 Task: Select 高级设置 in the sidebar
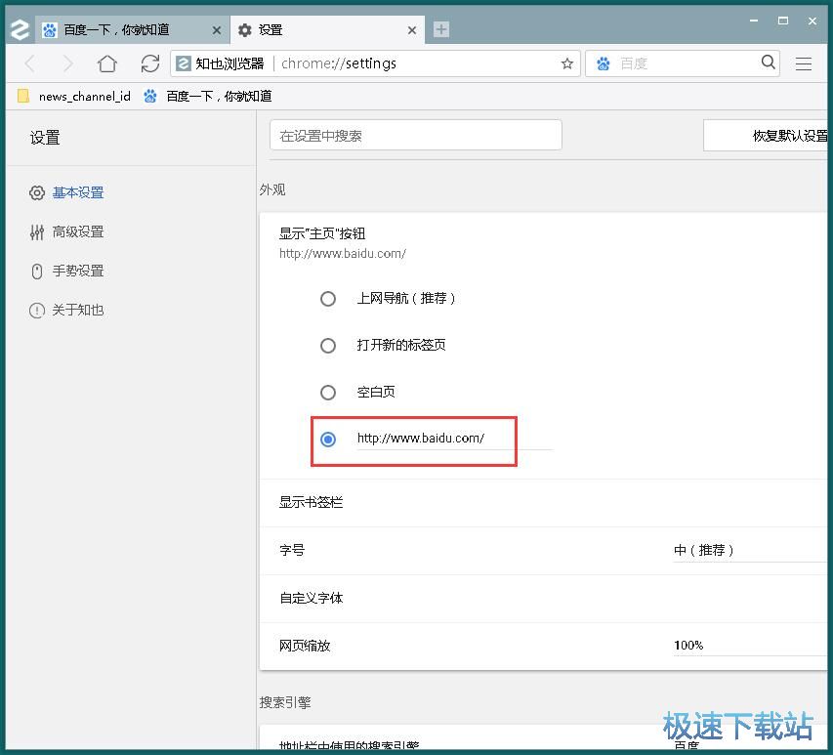pos(77,231)
